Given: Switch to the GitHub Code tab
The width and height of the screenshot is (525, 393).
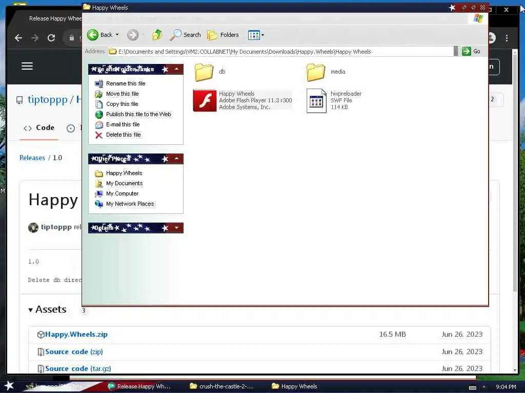Looking at the screenshot, I should (39, 128).
